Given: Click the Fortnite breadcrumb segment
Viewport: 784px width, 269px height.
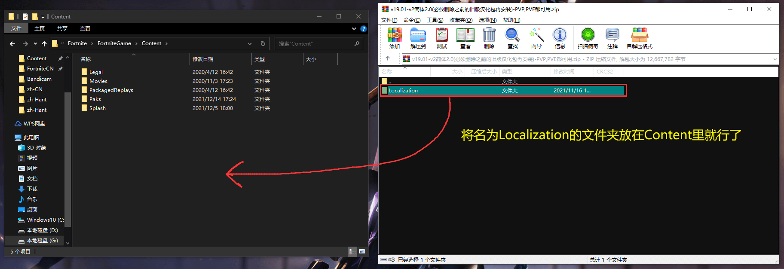Looking at the screenshot, I should point(77,43).
